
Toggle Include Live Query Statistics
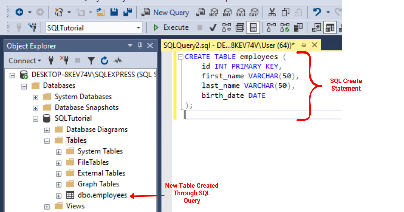pyautogui.click(x=285, y=28)
